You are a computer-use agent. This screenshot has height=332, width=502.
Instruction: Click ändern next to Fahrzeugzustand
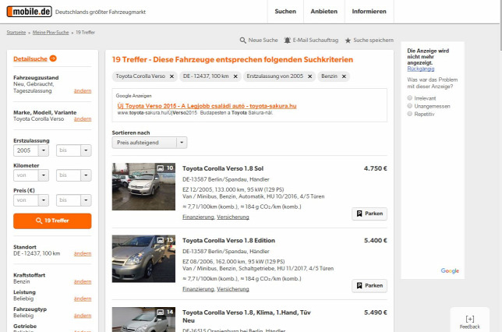83,91
